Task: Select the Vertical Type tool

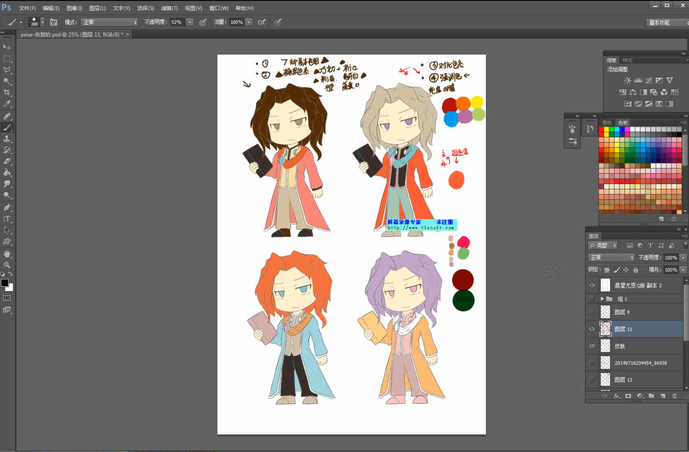Action: click(x=7, y=219)
